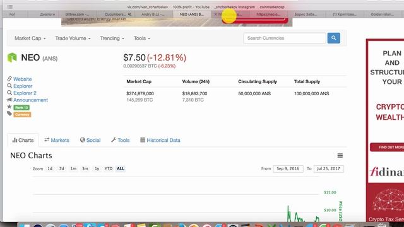The image size is (404, 227).
Task: Click the tag icon beside Currency badge
Action: [9, 113]
